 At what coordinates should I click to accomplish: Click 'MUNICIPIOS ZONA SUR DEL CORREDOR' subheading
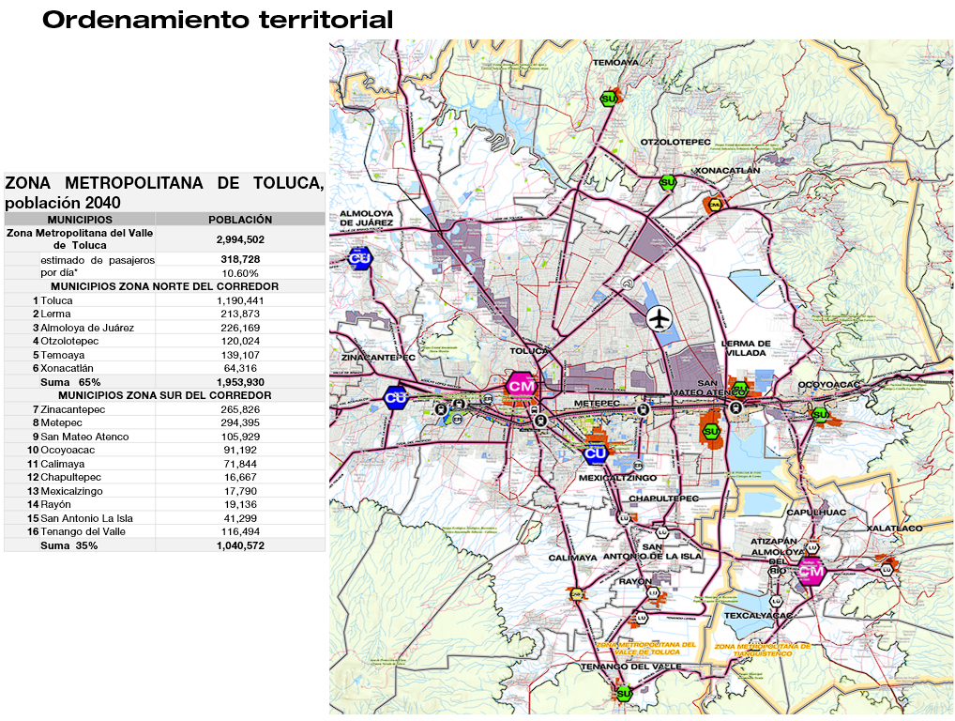pyautogui.click(x=164, y=395)
